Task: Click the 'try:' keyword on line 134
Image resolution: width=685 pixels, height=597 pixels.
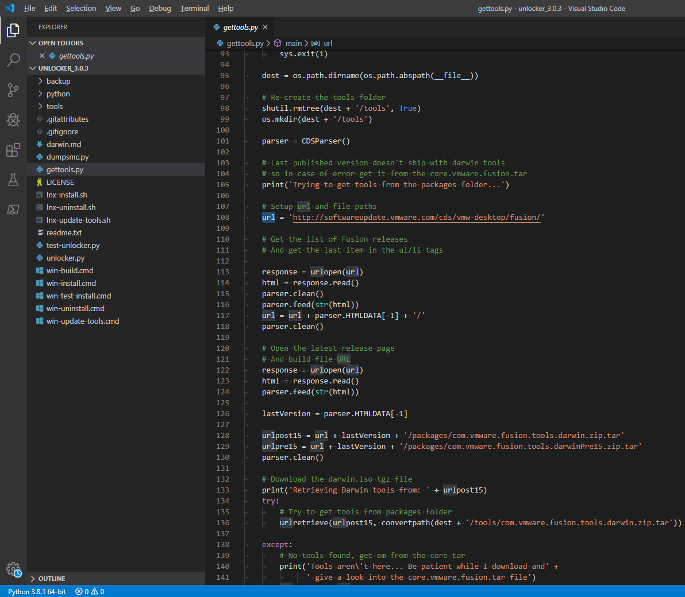Action: pos(271,501)
